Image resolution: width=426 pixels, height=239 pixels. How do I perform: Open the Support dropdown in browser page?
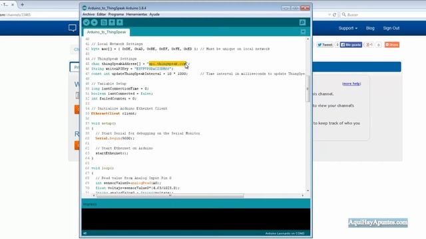347,28
